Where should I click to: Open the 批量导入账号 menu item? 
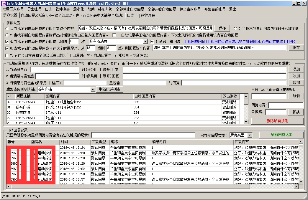pyautogui.click(x=13, y=9)
